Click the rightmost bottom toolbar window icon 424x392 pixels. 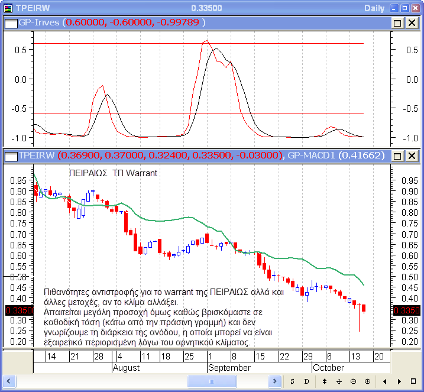pos(413,381)
